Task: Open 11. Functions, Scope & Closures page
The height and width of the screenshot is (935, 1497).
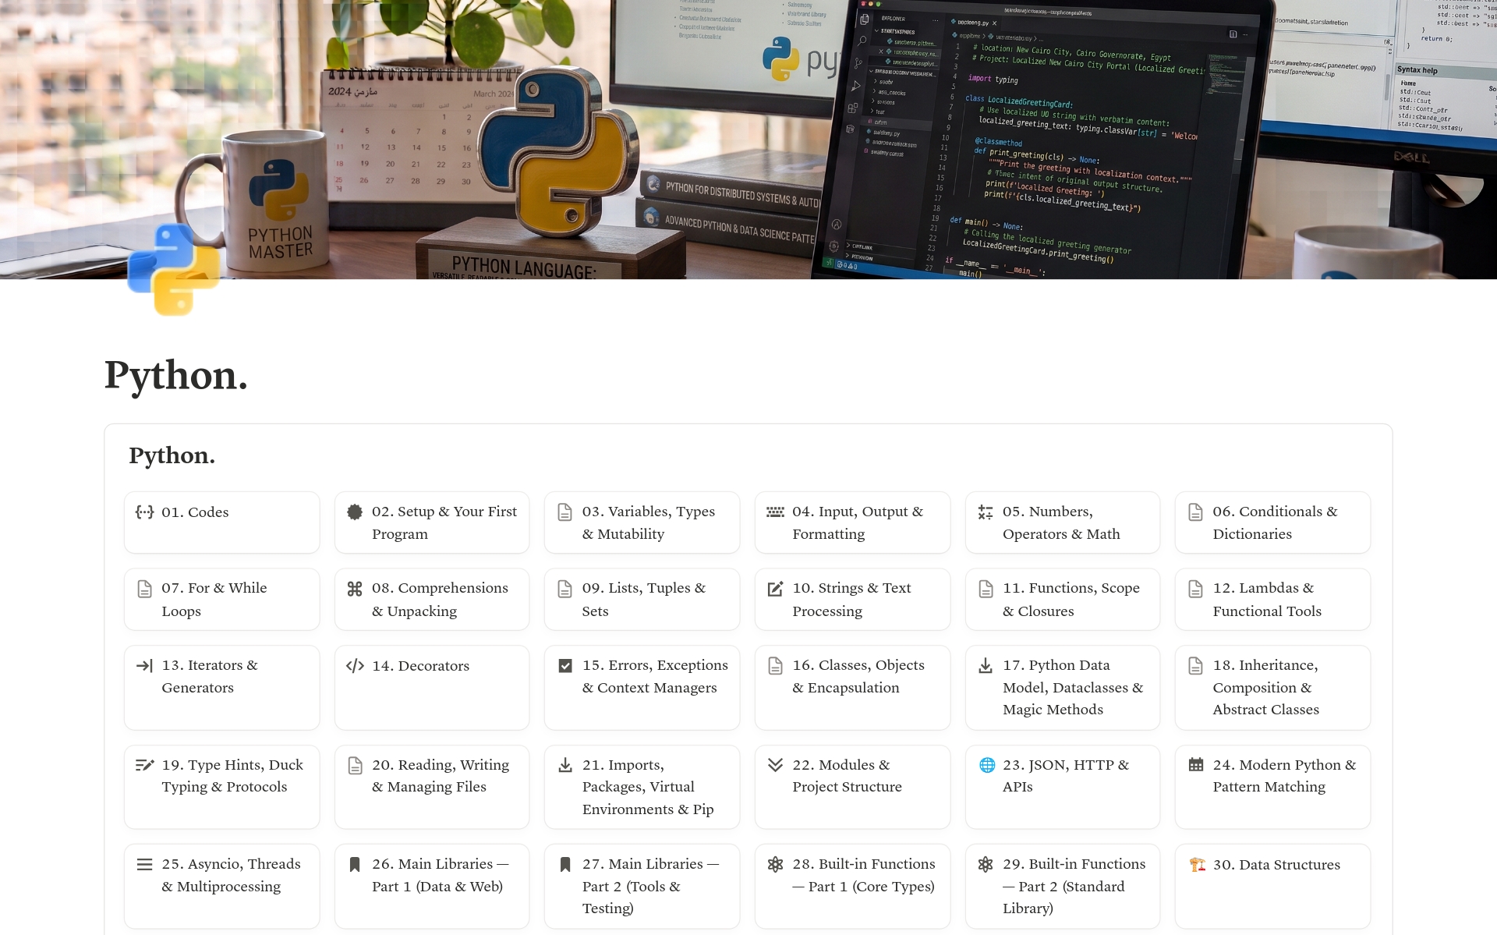Action: [x=1063, y=600]
